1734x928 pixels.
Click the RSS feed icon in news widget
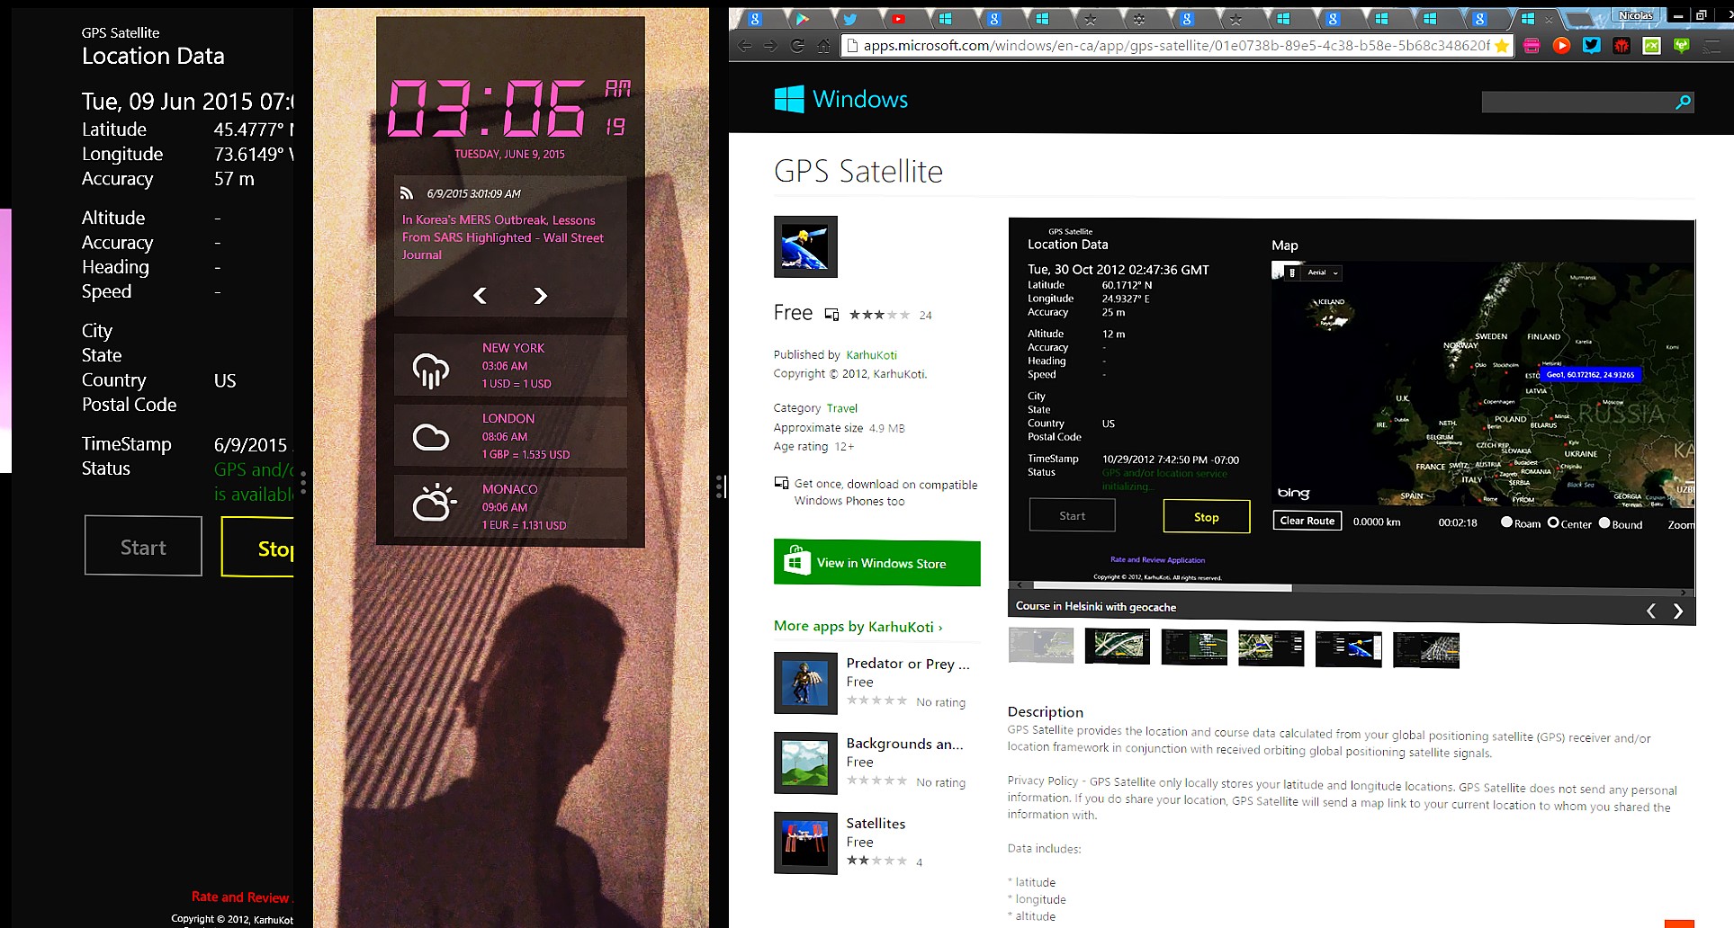407,192
